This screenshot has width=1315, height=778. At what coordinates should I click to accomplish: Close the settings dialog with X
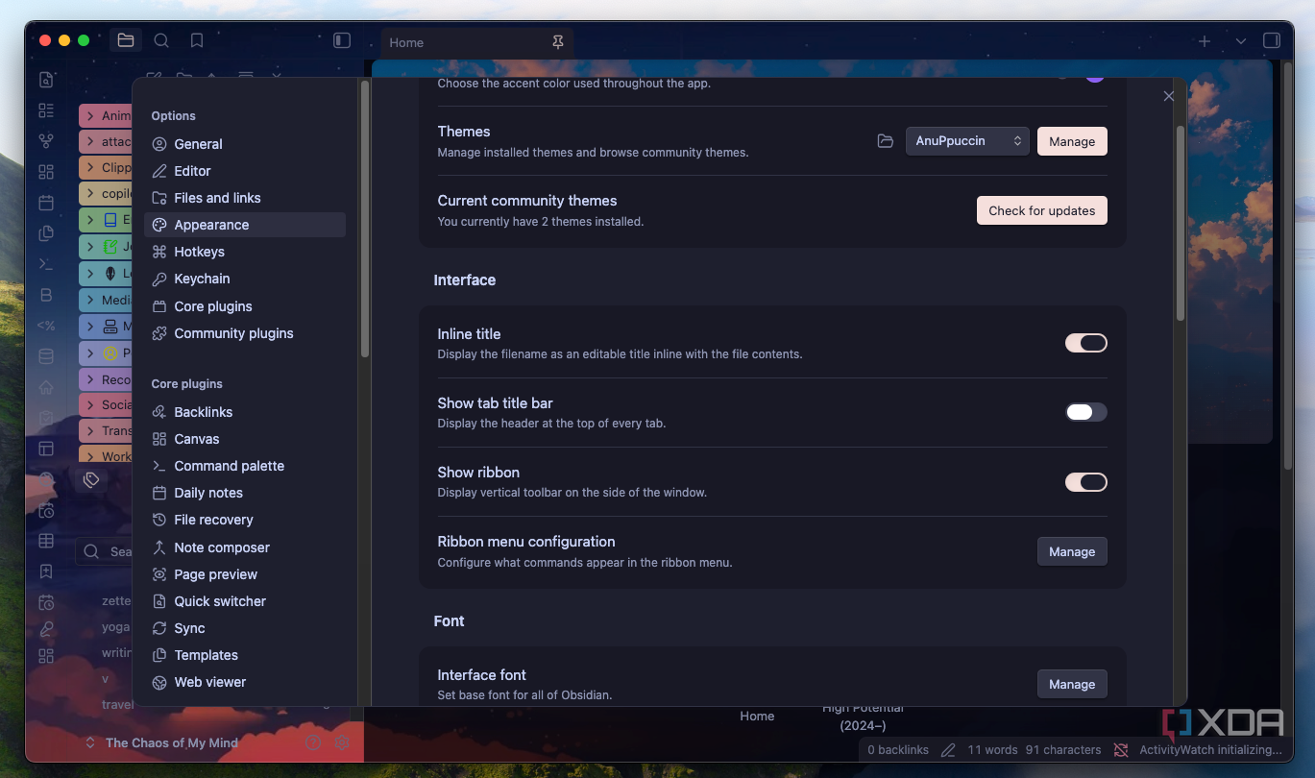1169,96
